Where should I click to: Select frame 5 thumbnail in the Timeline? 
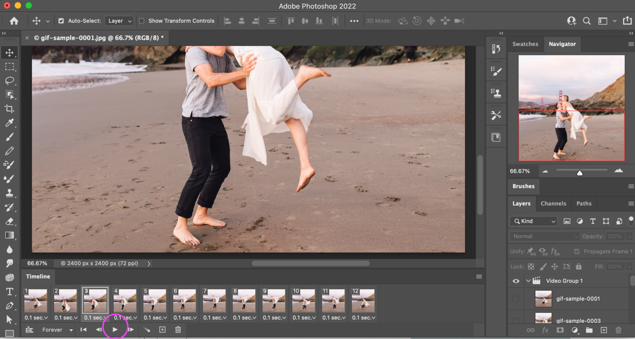point(155,301)
